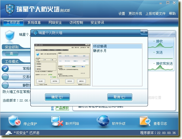
Task: Click the 断开网络 label
Action: coord(72,124)
